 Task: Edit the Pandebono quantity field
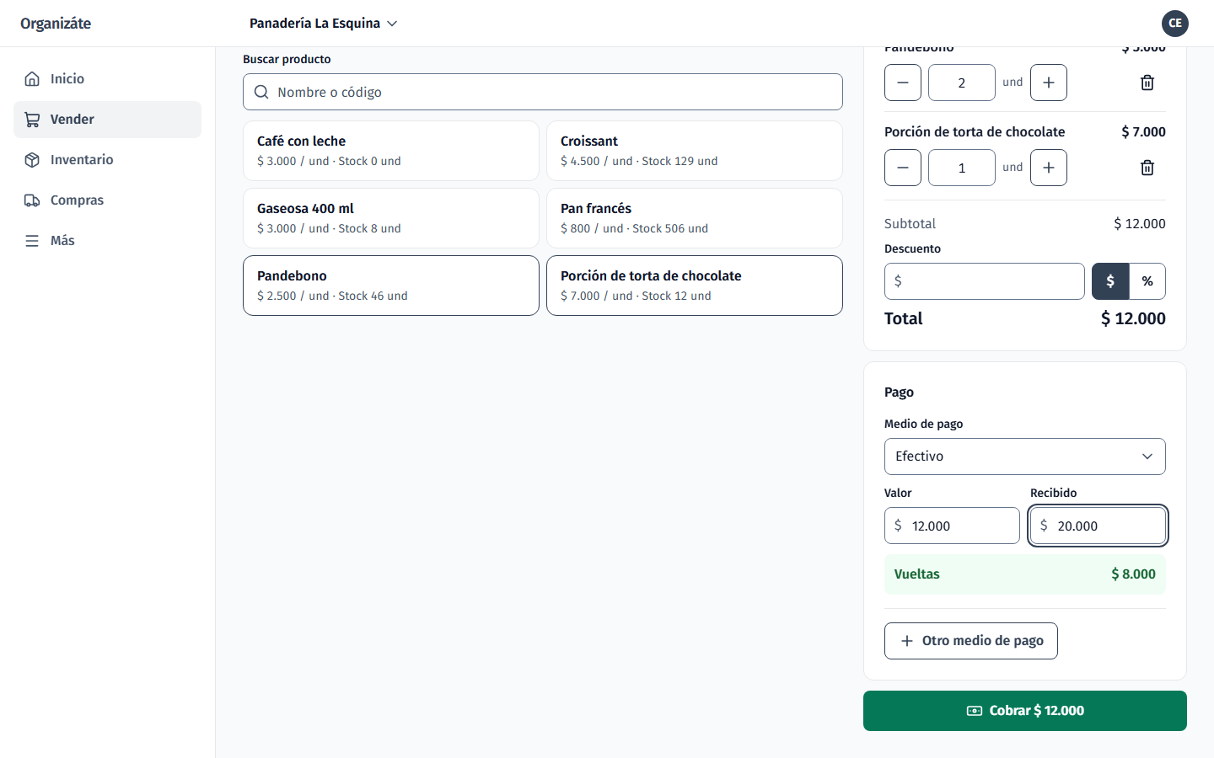tap(962, 83)
